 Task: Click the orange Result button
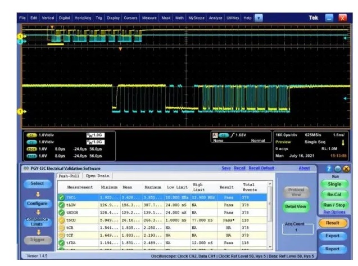(x=333, y=223)
